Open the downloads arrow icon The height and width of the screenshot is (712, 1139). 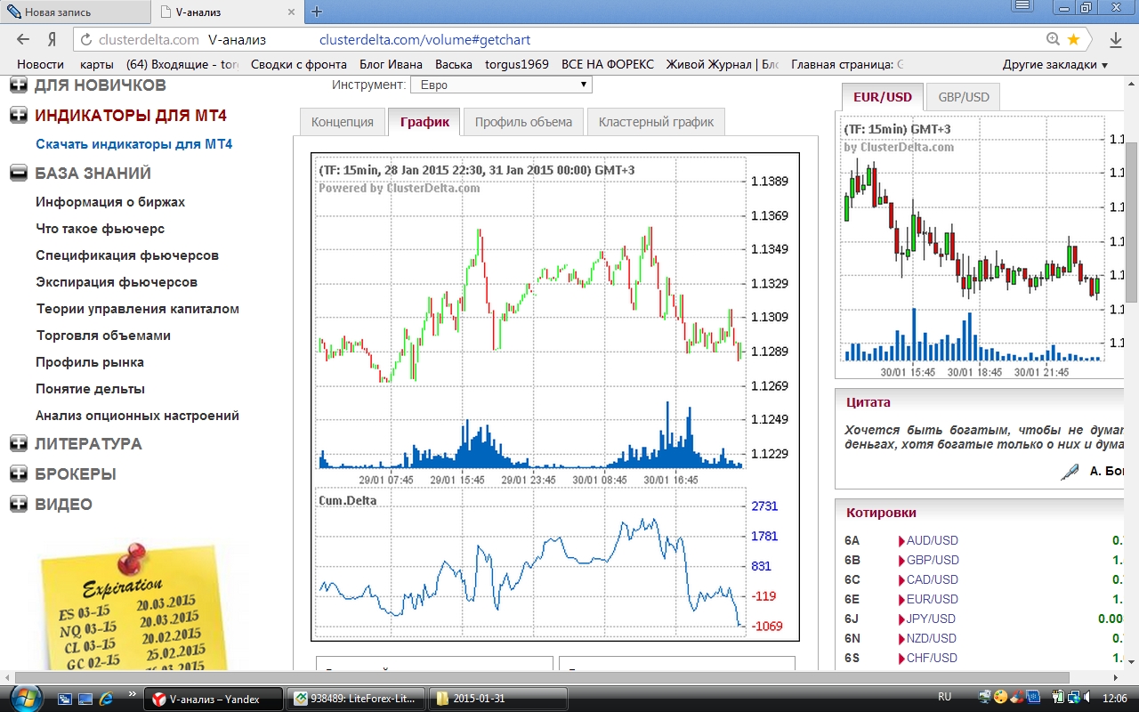(x=1116, y=39)
